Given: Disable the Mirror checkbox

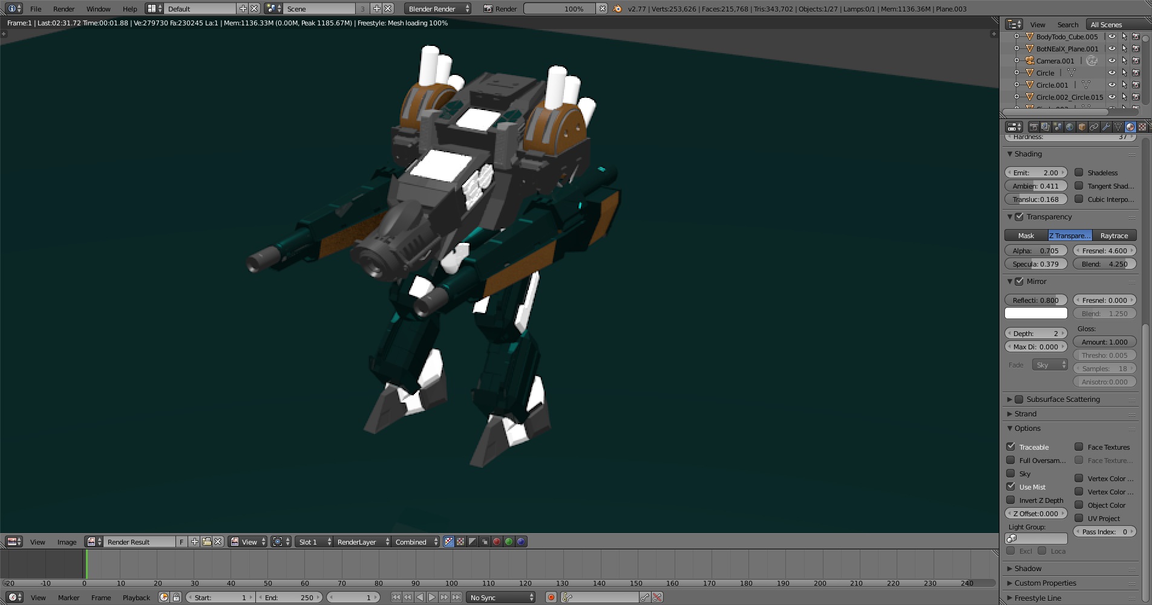Looking at the screenshot, I should coord(1019,281).
